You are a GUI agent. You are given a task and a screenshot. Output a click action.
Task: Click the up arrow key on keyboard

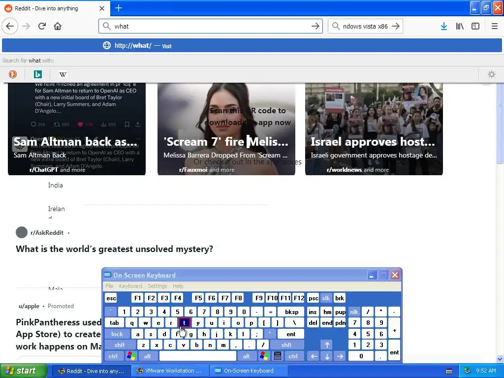click(x=327, y=345)
